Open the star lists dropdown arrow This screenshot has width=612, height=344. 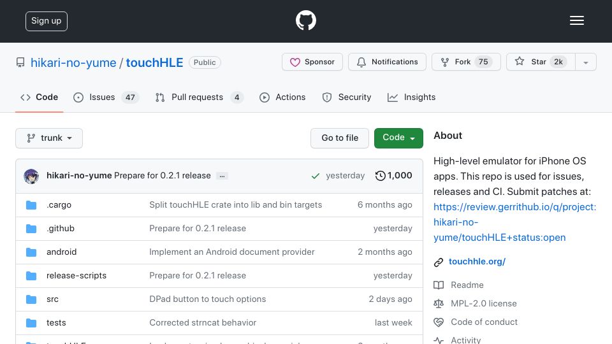[585, 62]
